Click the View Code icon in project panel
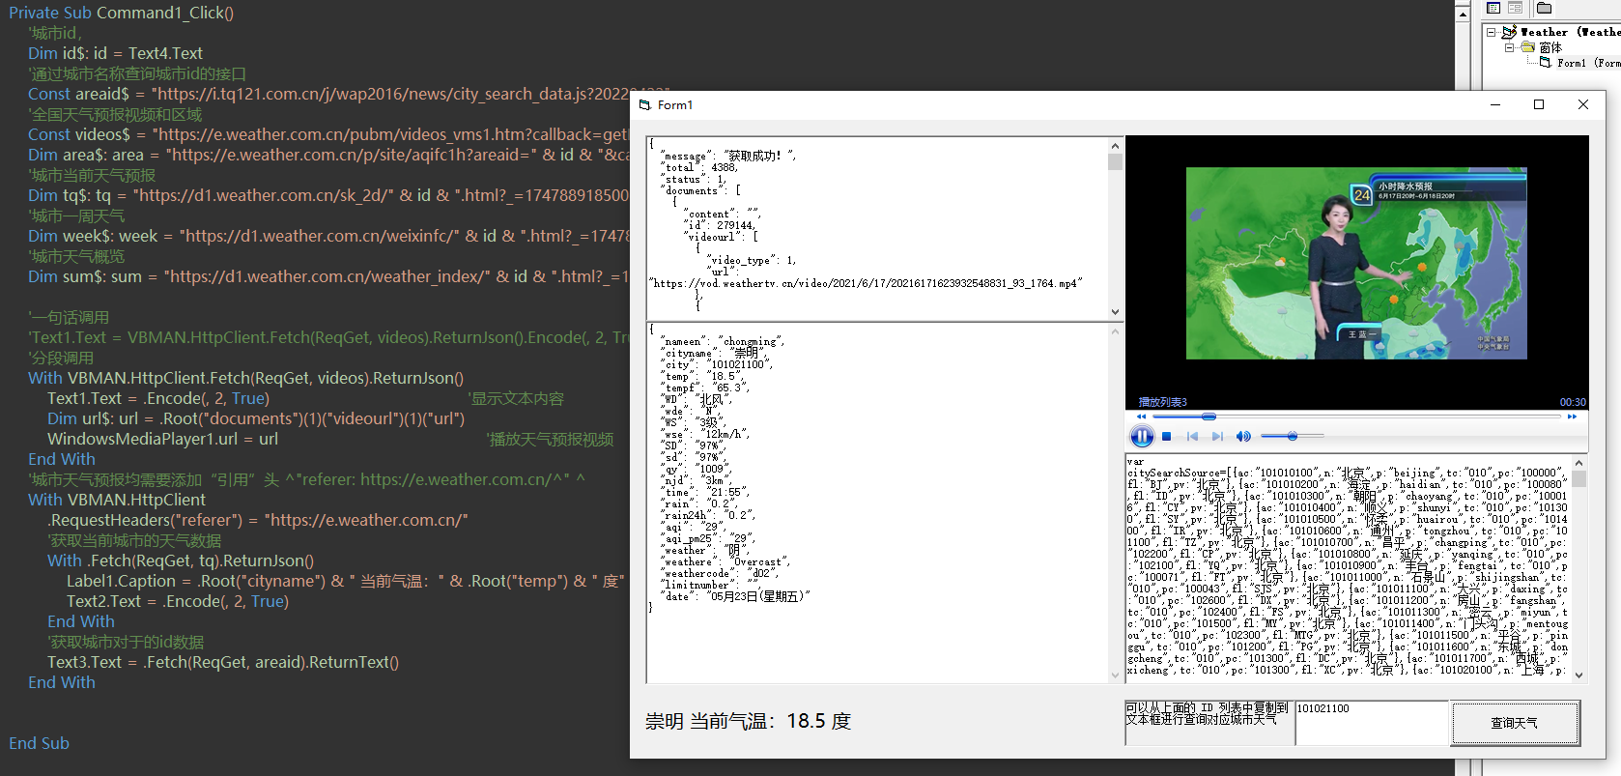Screen dimensions: 1621x776 1493,8
